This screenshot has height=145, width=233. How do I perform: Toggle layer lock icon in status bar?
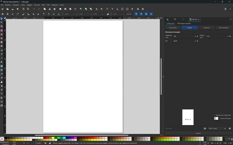coord(50,143)
